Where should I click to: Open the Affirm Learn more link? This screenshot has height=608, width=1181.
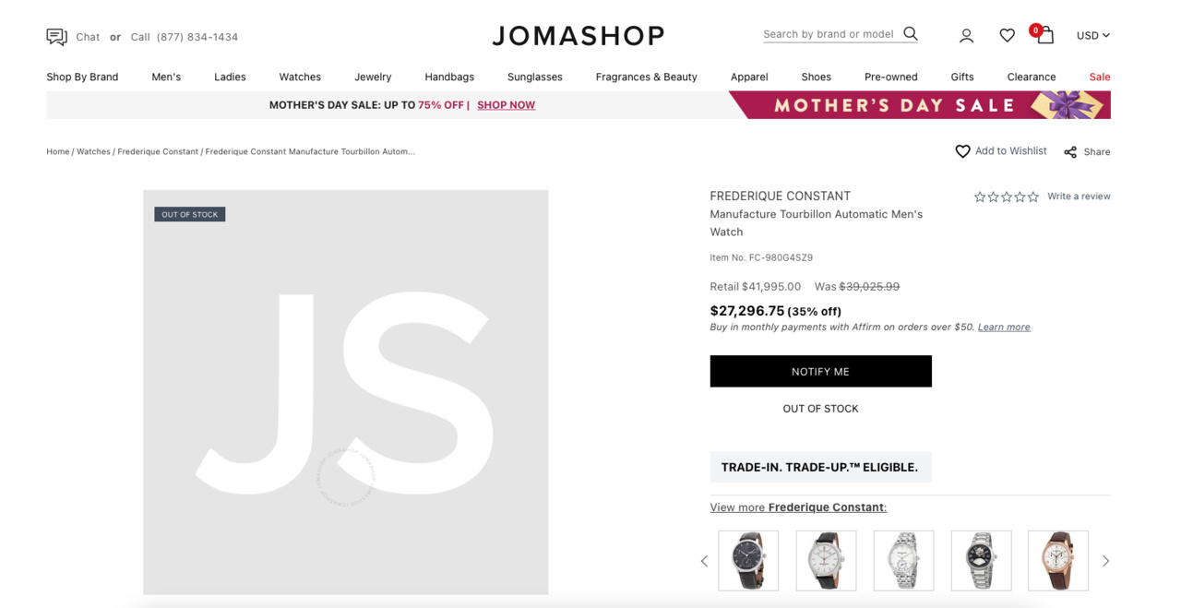pyautogui.click(x=1004, y=328)
